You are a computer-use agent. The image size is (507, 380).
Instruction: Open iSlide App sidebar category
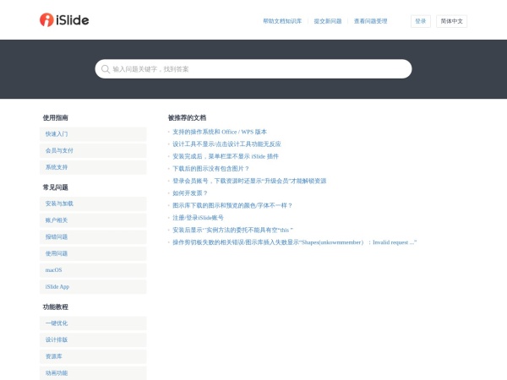pos(93,287)
